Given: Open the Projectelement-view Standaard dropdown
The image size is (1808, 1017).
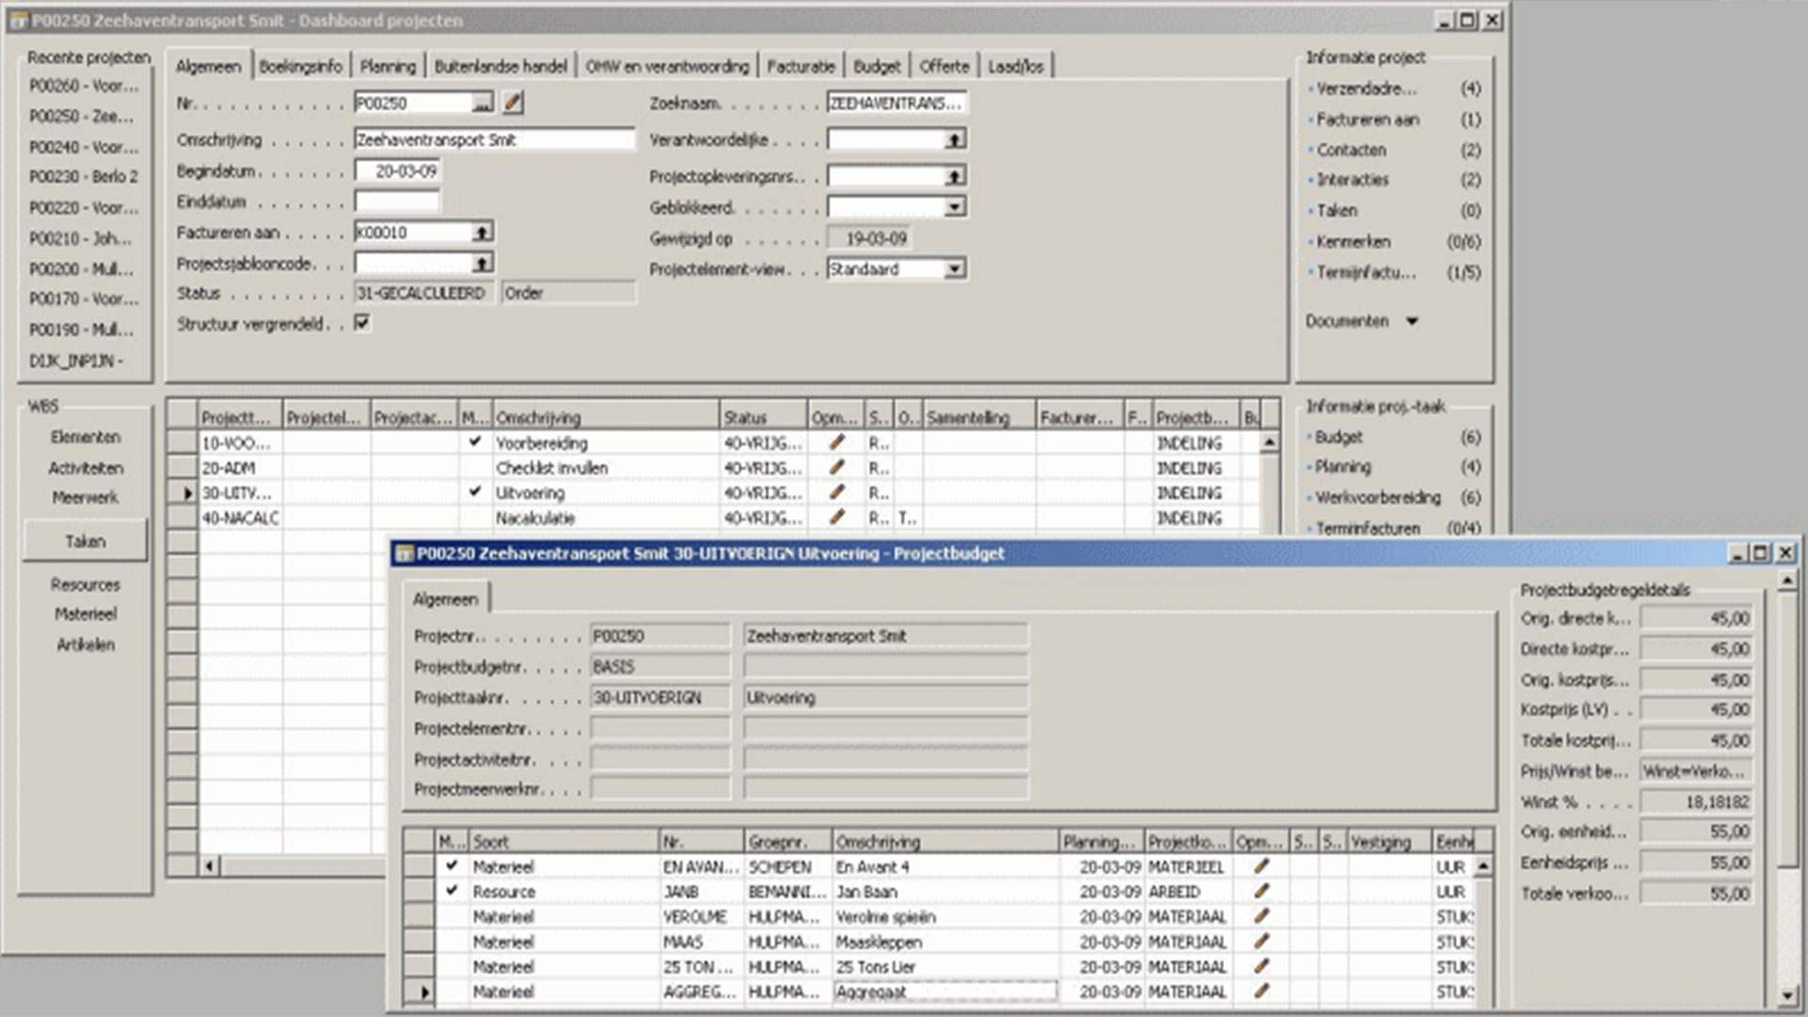Looking at the screenshot, I should (x=954, y=269).
